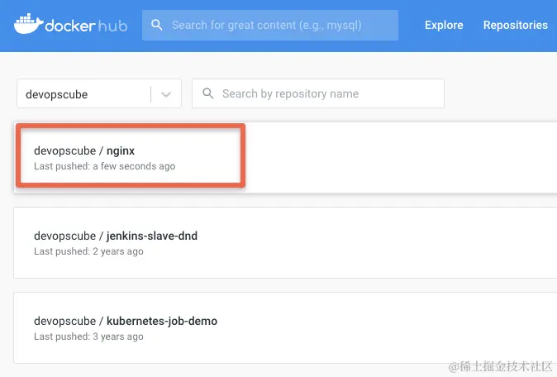Click the Docker whale logo icon
The height and width of the screenshot is (377, 557).
click(x=28, y=24)
